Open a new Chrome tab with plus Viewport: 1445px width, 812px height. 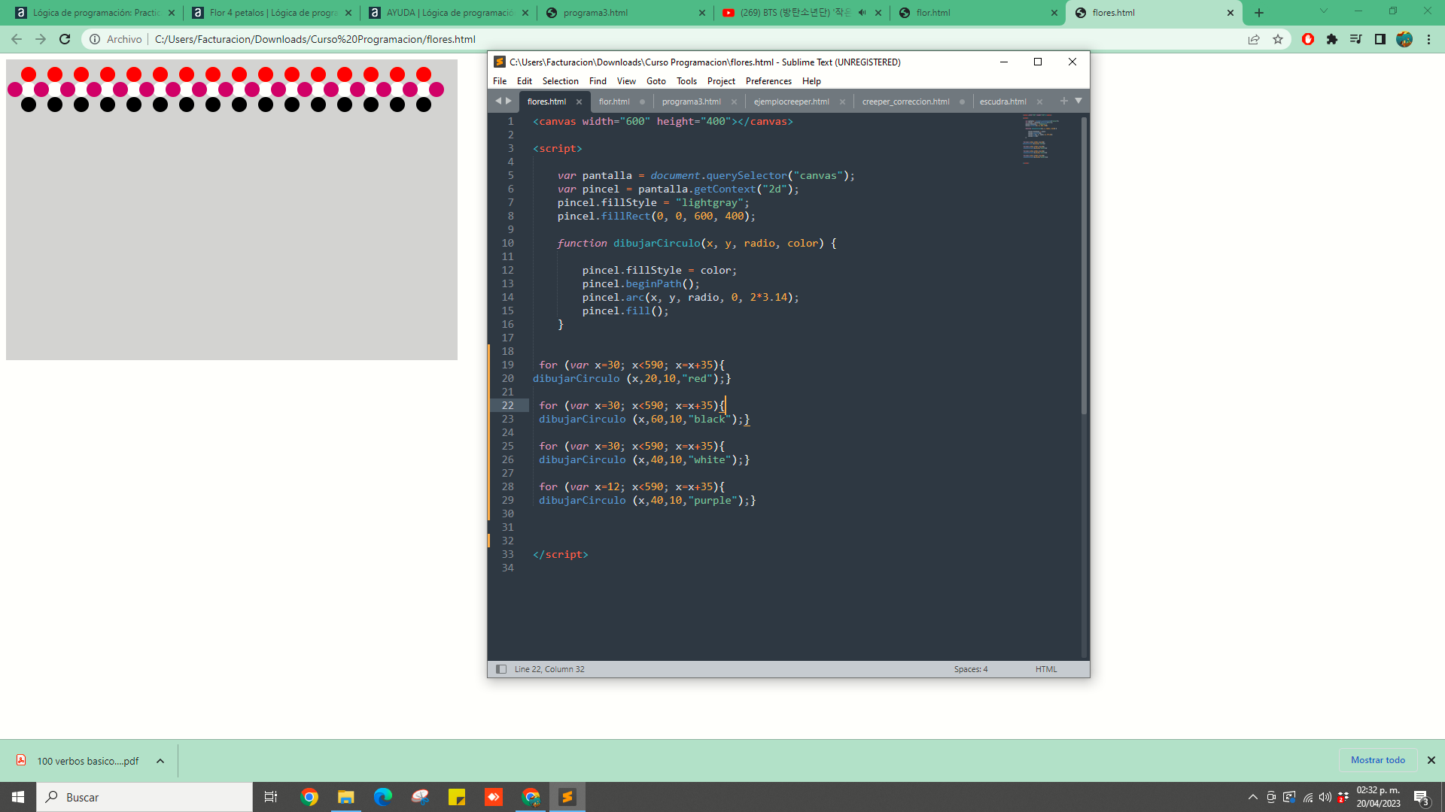tap(1259, 13)
